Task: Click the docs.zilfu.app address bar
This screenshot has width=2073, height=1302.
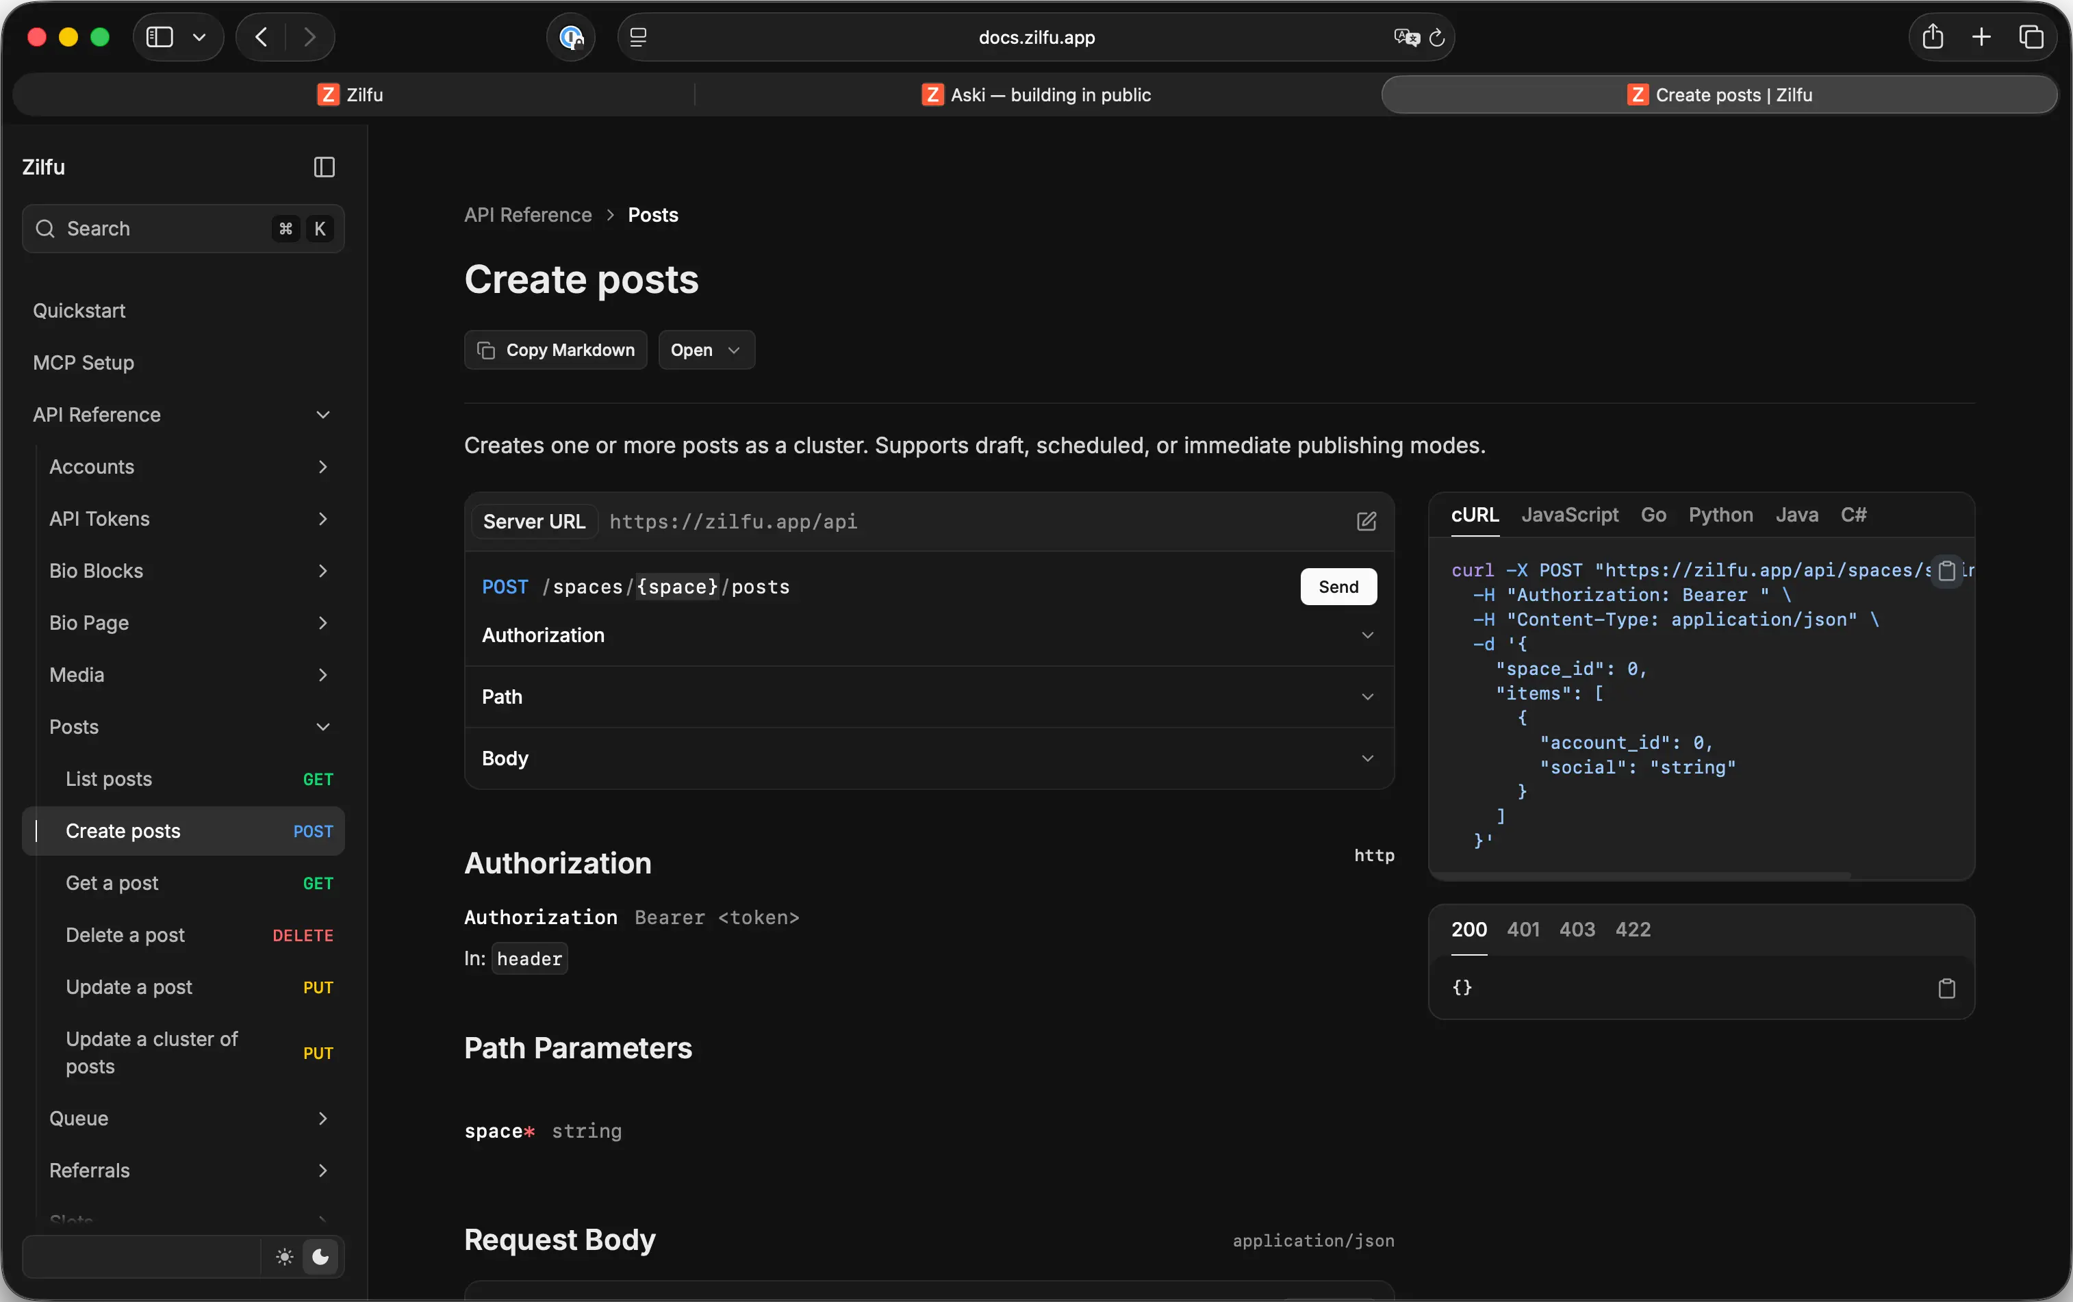Action: point(1036,37)
